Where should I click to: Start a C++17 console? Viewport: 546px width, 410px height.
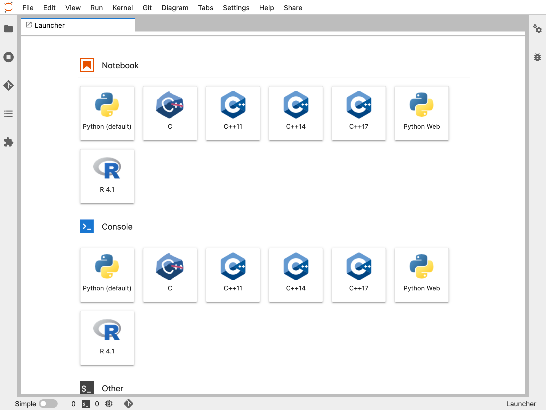[x=359, y=275]
